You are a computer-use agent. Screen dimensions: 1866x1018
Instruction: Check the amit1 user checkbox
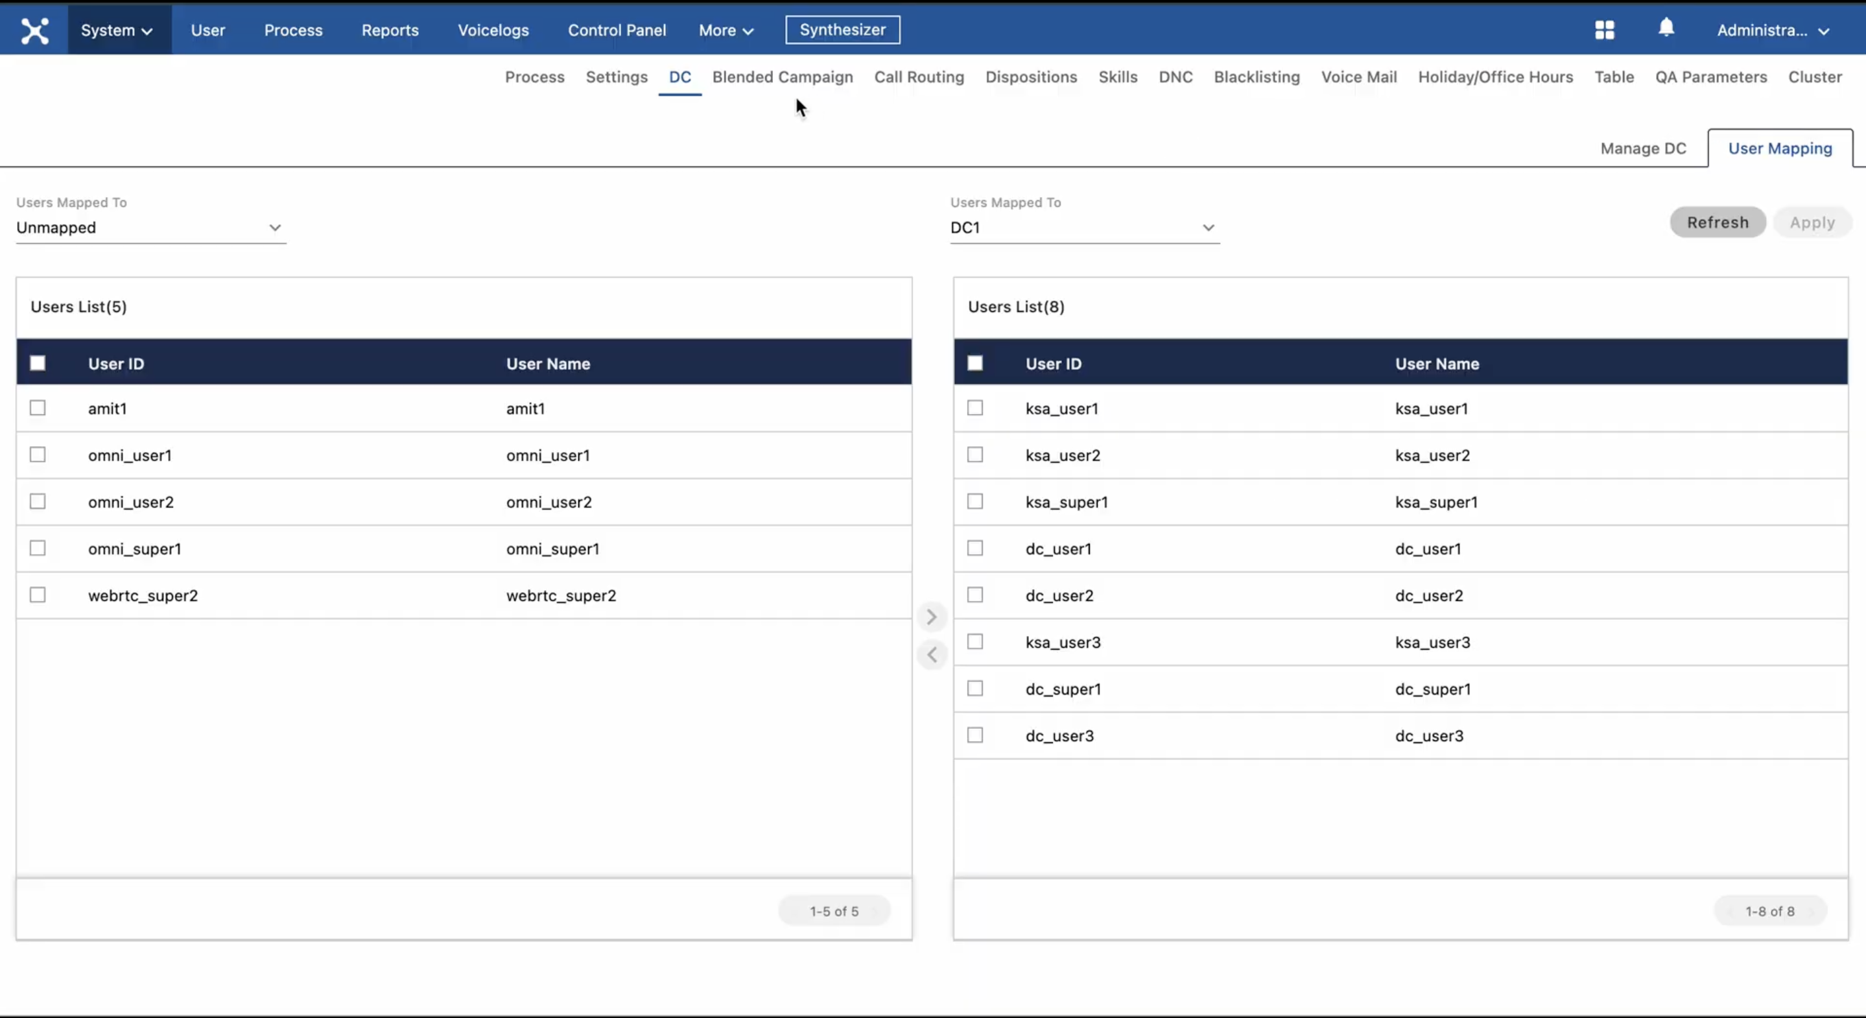point(38,408)
